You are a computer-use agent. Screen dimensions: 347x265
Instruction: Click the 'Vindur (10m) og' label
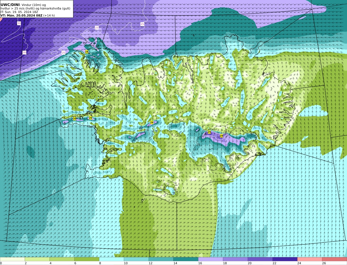34,5
